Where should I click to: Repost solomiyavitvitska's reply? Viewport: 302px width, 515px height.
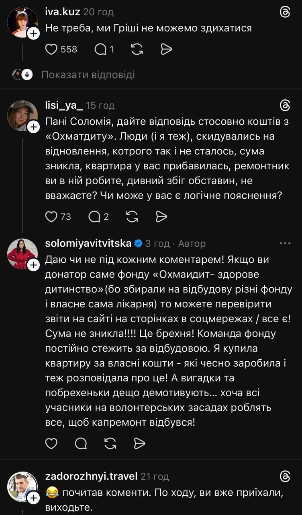coord(110,443)
